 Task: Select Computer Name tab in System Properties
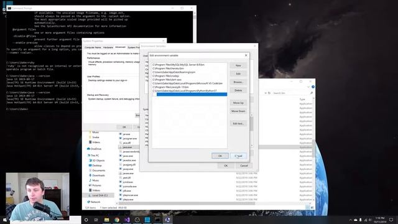click(x=93, y=47)
